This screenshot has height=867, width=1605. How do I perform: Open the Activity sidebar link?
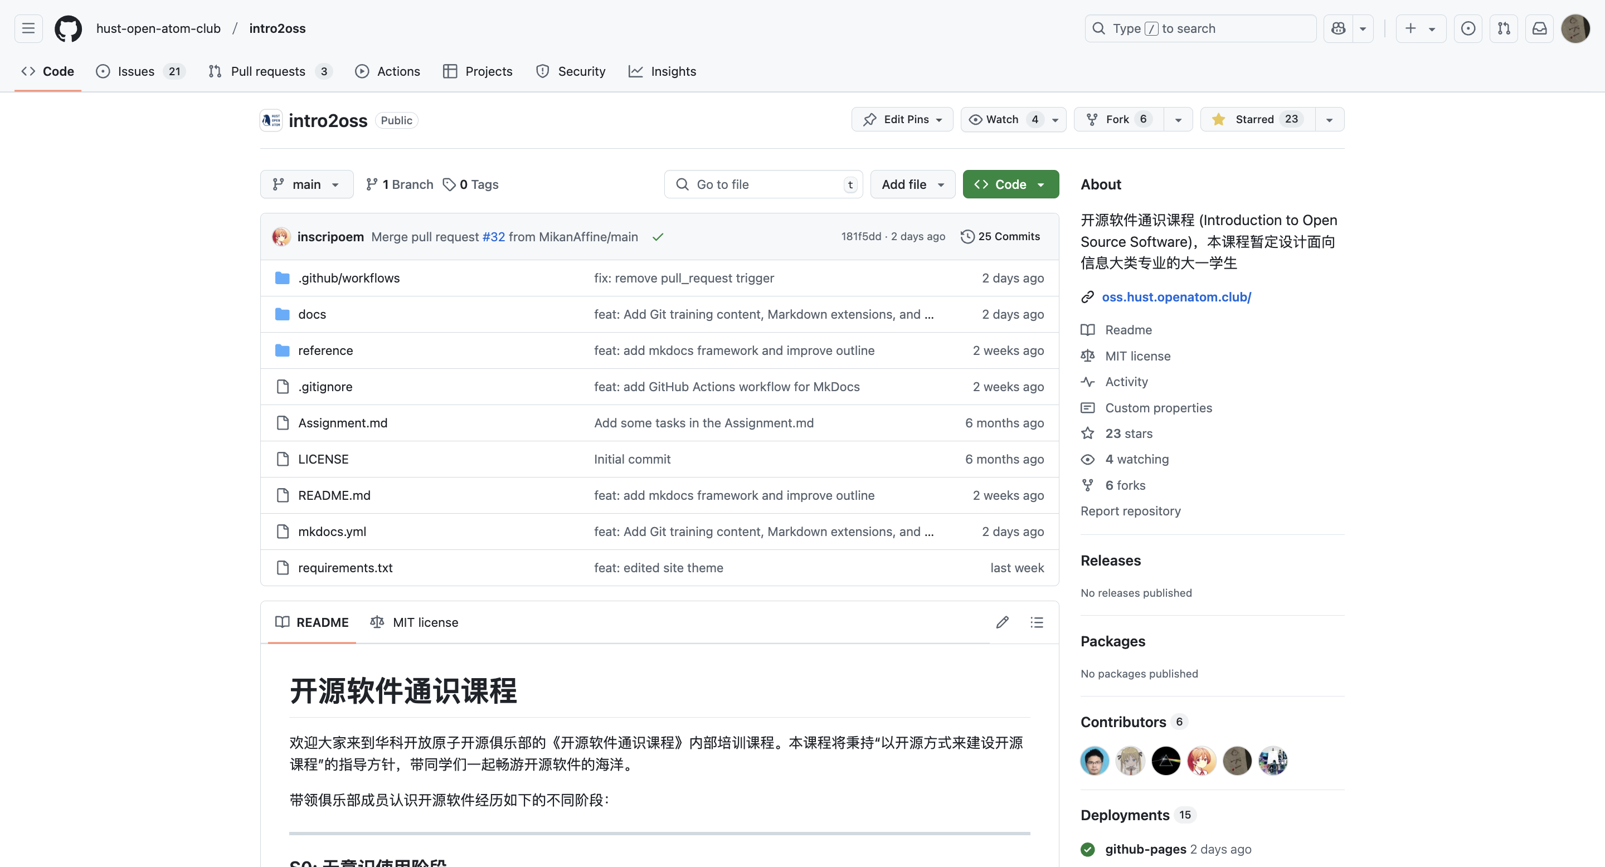[1126, 381]
